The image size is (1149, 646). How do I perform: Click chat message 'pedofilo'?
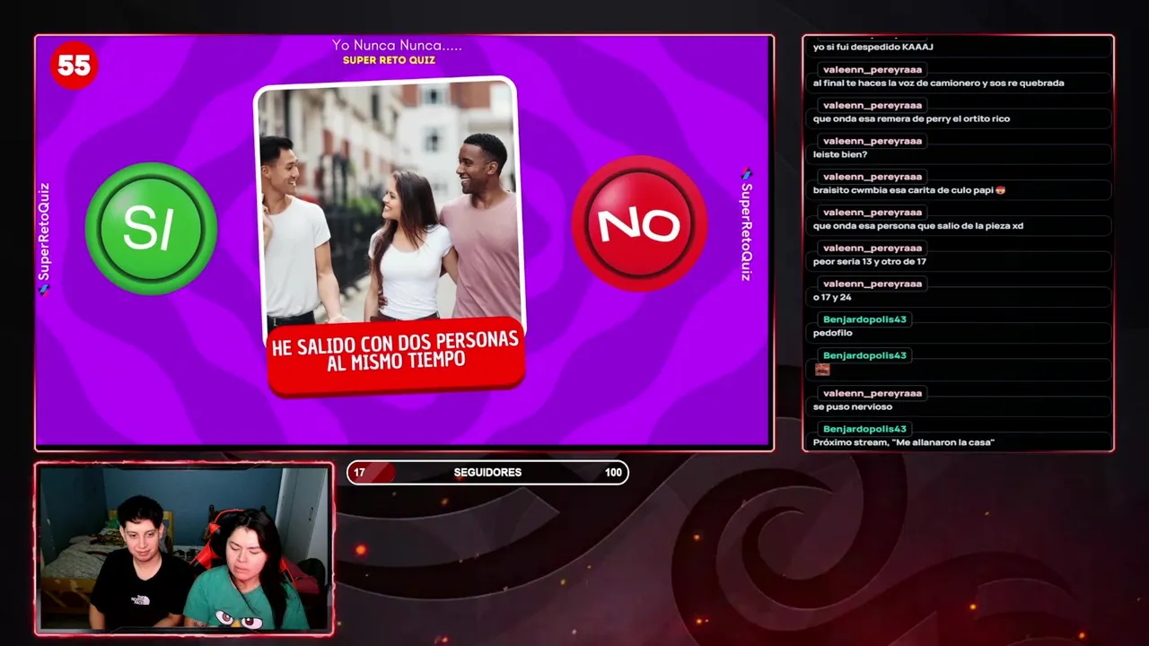click(x=832, y=333)
